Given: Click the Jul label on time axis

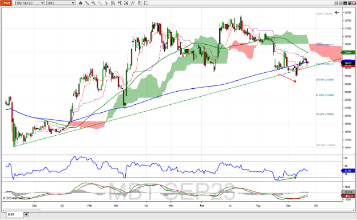Looking at the screenshot, I should click(230, 206).
